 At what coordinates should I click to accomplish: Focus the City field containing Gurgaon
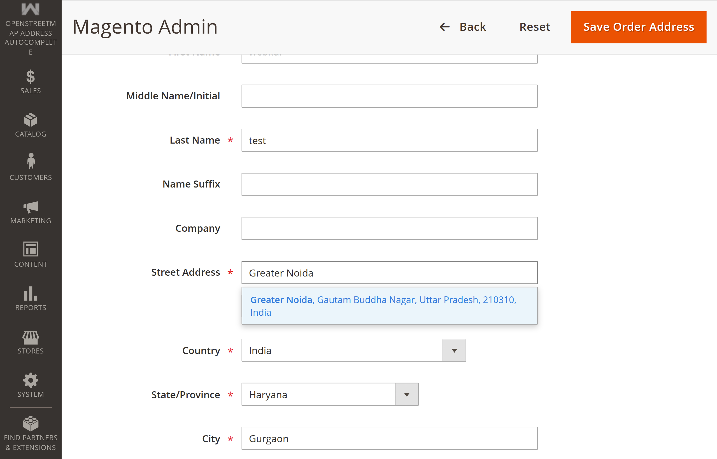(x=390, y=439)
